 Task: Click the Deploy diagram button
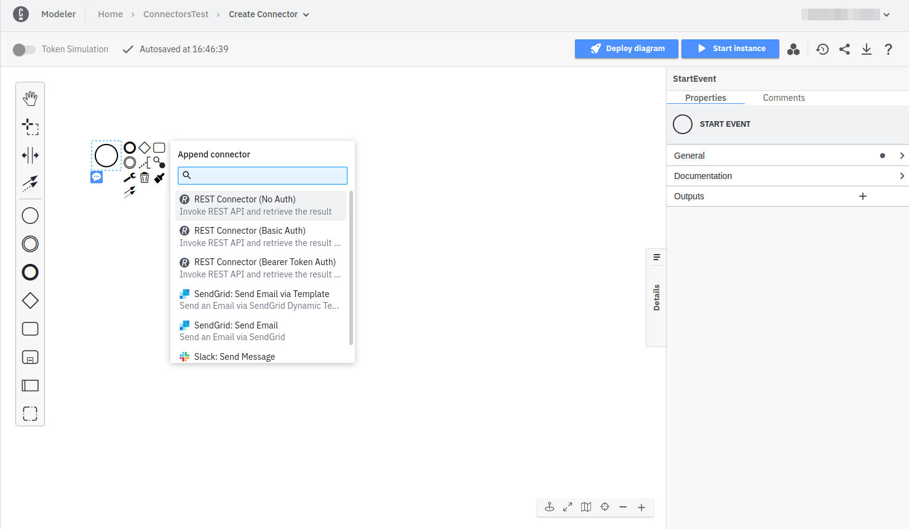pos(626,49)
